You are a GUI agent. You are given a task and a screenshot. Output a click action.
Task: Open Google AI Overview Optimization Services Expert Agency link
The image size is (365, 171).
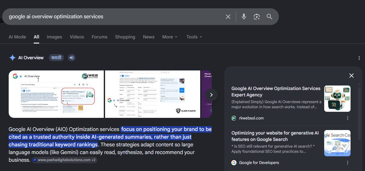[x=276, y=92]
